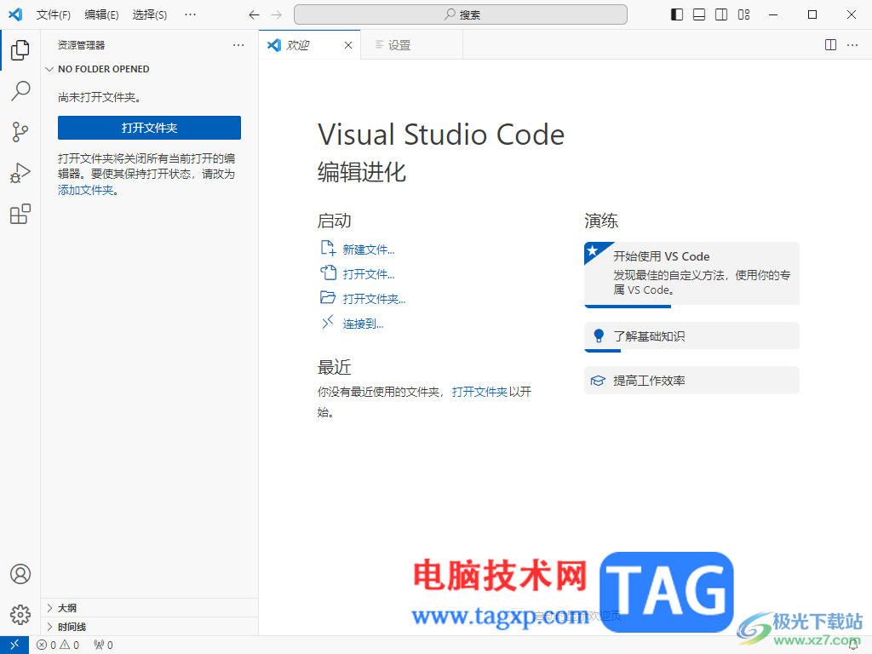Image resolution: width=872 pixels, height=654 pixels.
Task: Click the 新建文件... link
Action: click(x=369, y=250)
